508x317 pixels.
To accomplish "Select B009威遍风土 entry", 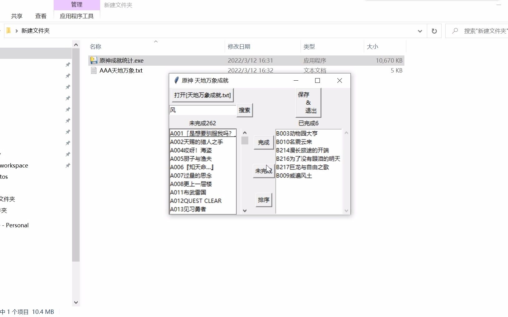I will point(309,175).
